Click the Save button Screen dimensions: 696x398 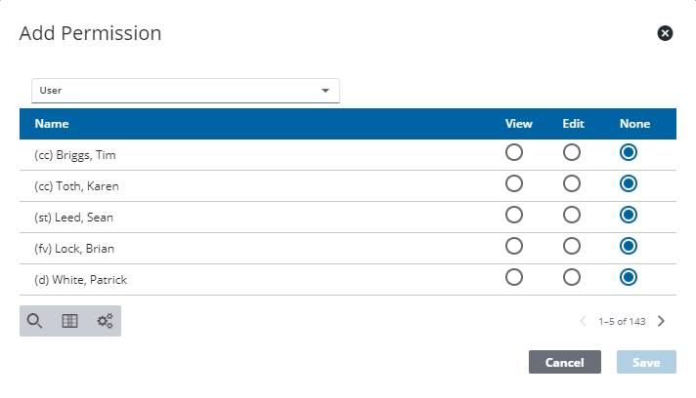point(646,362)
